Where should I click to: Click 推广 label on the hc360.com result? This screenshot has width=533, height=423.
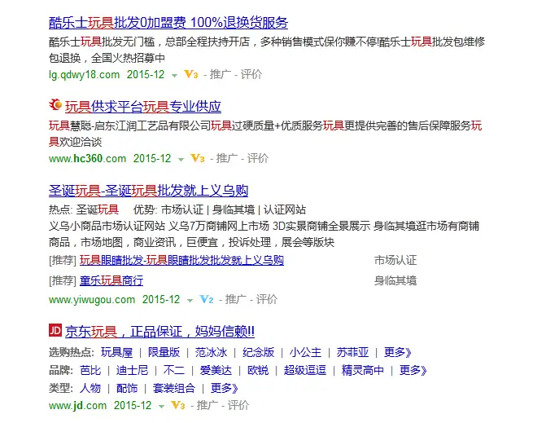tap(227, 158)
